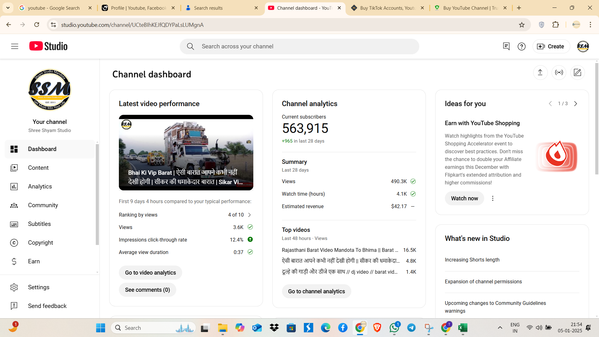
Task: Open the browser extensions puzzle icon
Action: [x=556, y=25]
